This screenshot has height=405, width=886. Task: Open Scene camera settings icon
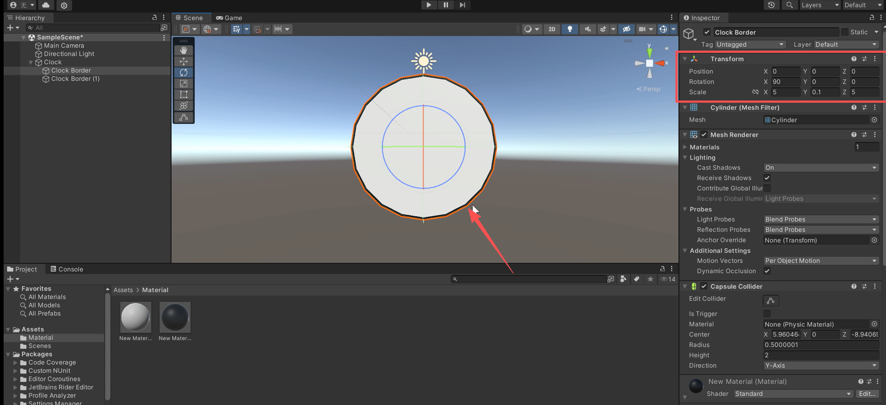click(642, 29)
